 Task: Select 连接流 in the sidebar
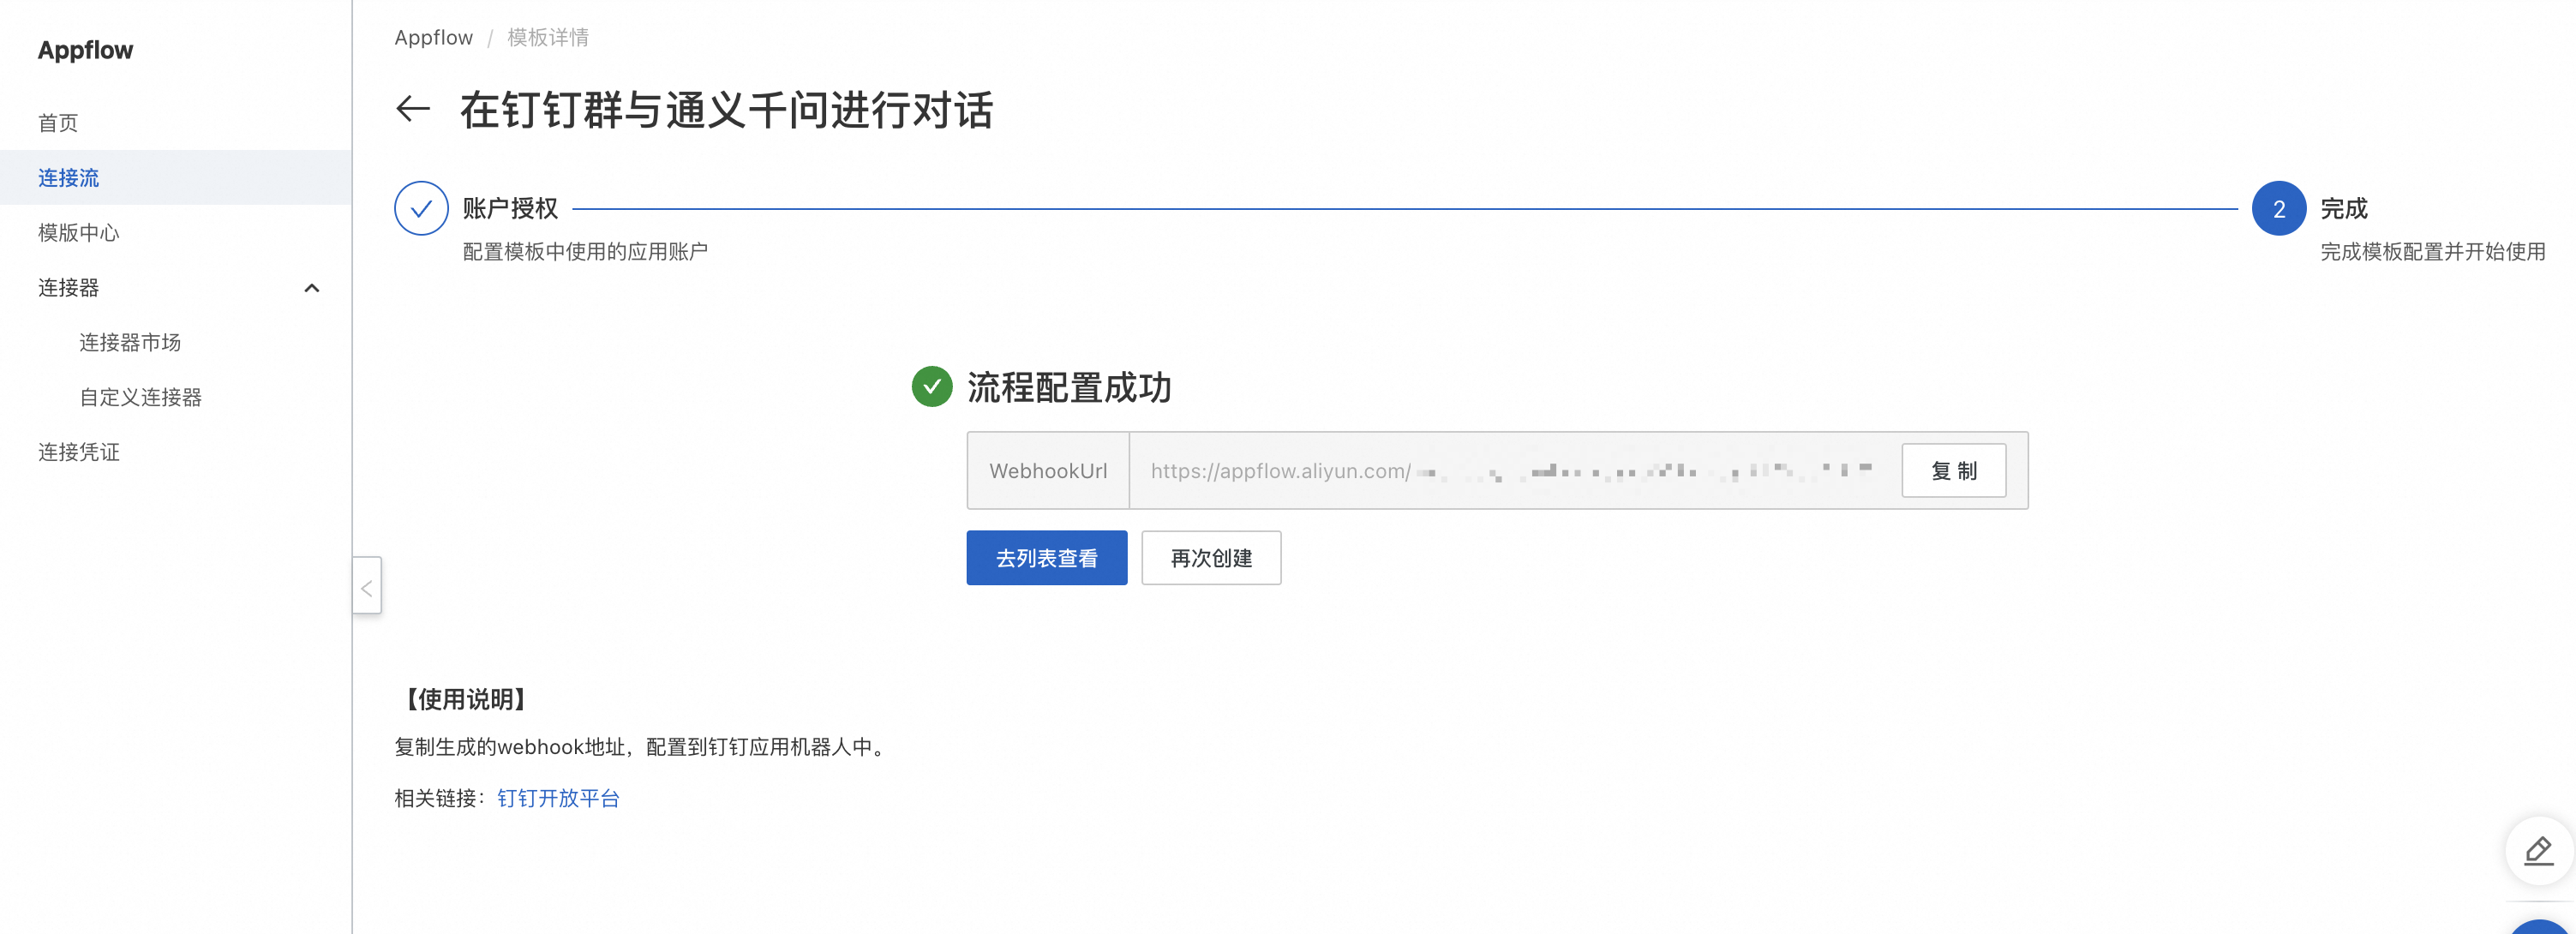tap(68, 178)
